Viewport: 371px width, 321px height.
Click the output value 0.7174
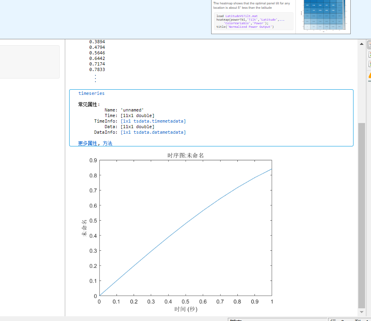97,64
